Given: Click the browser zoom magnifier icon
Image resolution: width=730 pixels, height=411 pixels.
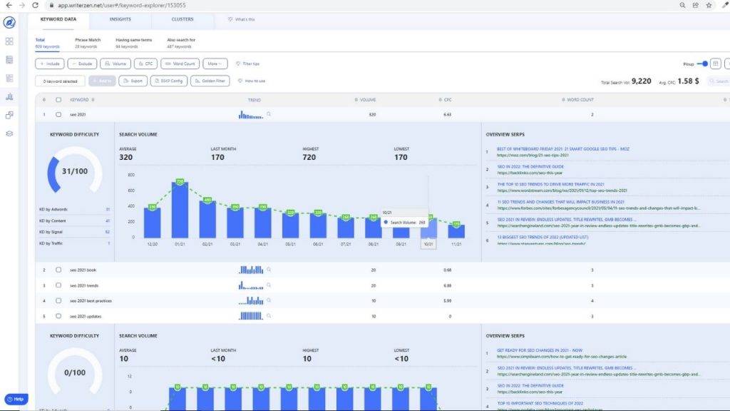Looking at the screenshot, I should click(682, 5).
